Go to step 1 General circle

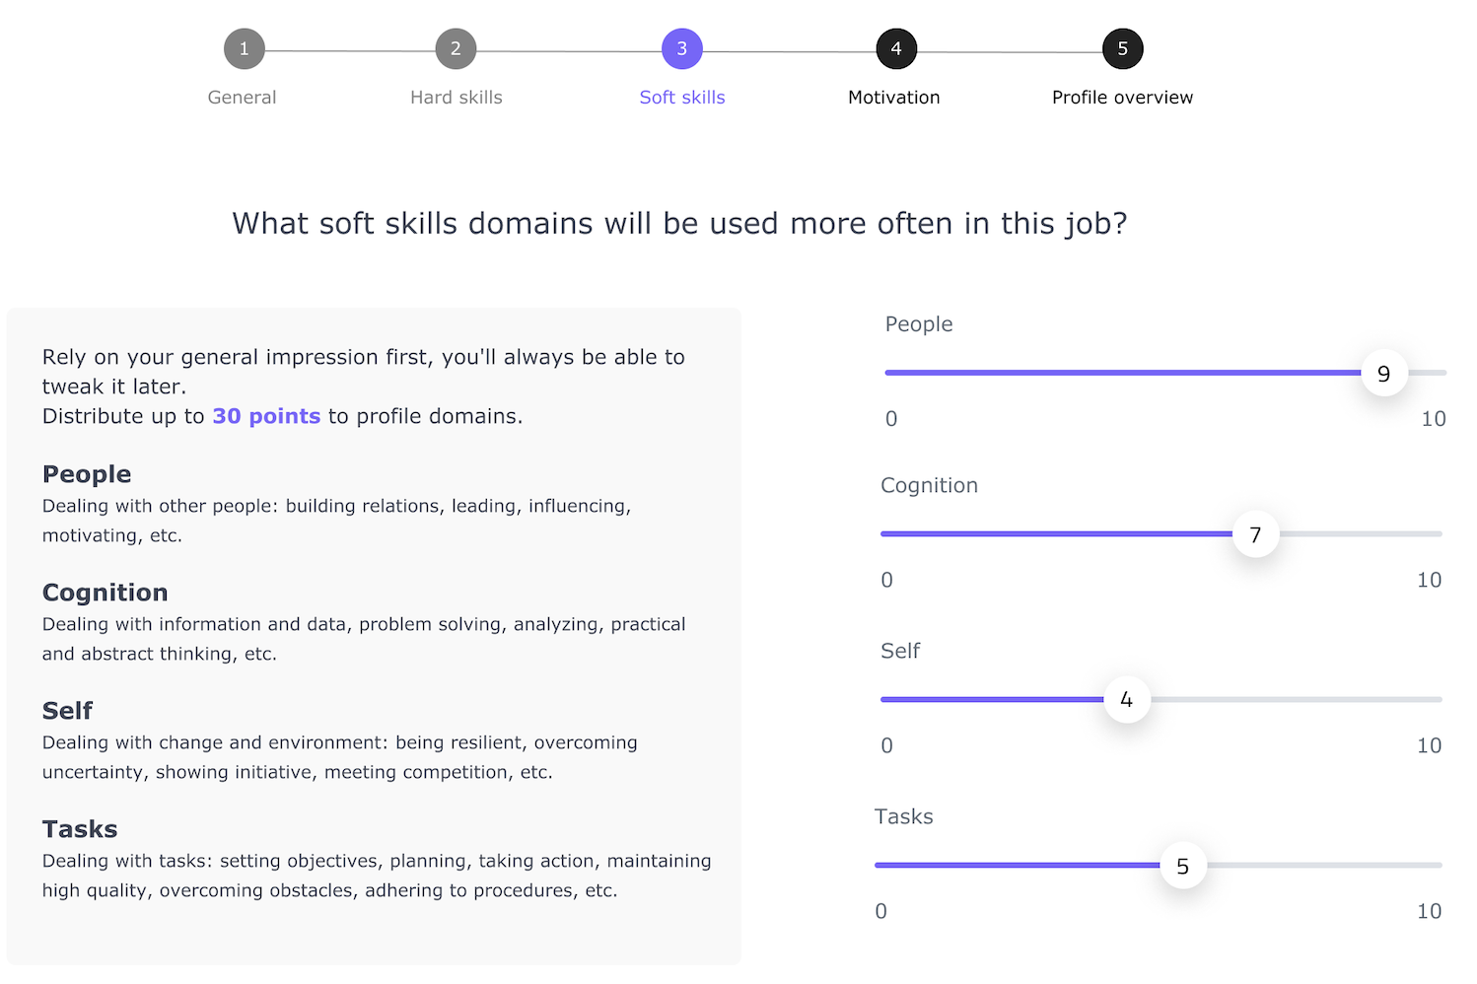pos(245,49)
